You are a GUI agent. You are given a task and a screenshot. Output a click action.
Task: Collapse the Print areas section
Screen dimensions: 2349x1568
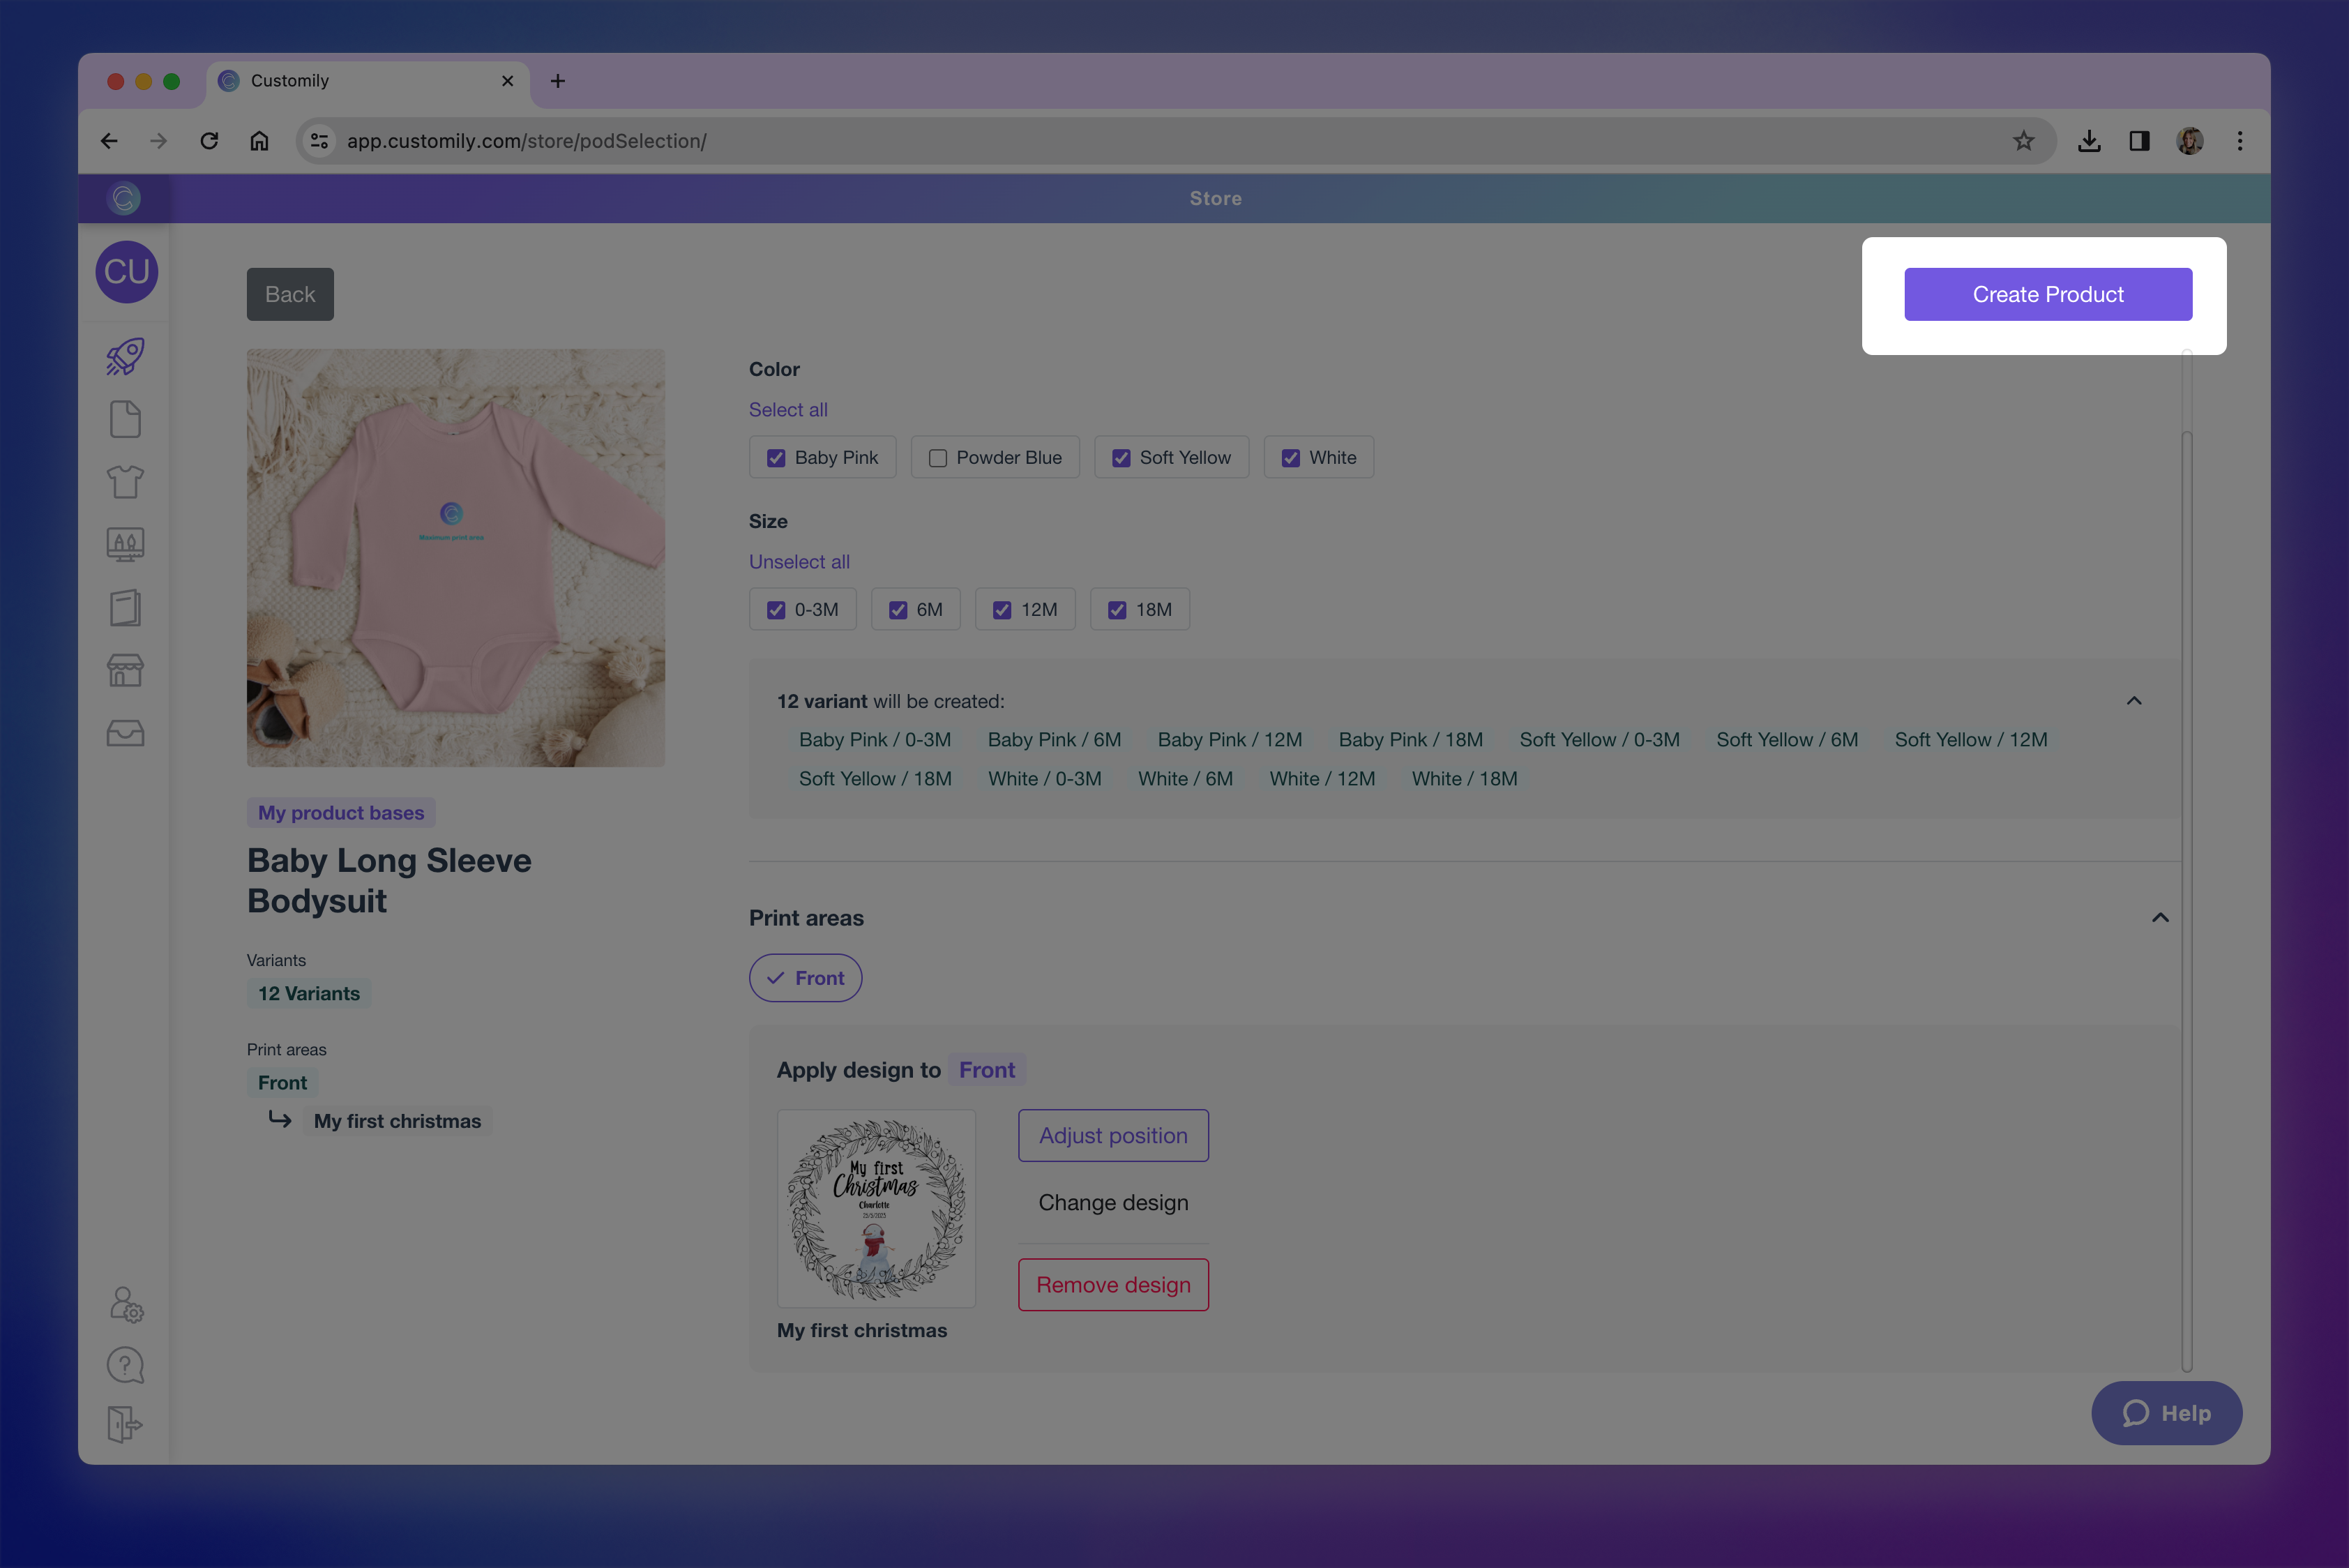pos(2159,917)
